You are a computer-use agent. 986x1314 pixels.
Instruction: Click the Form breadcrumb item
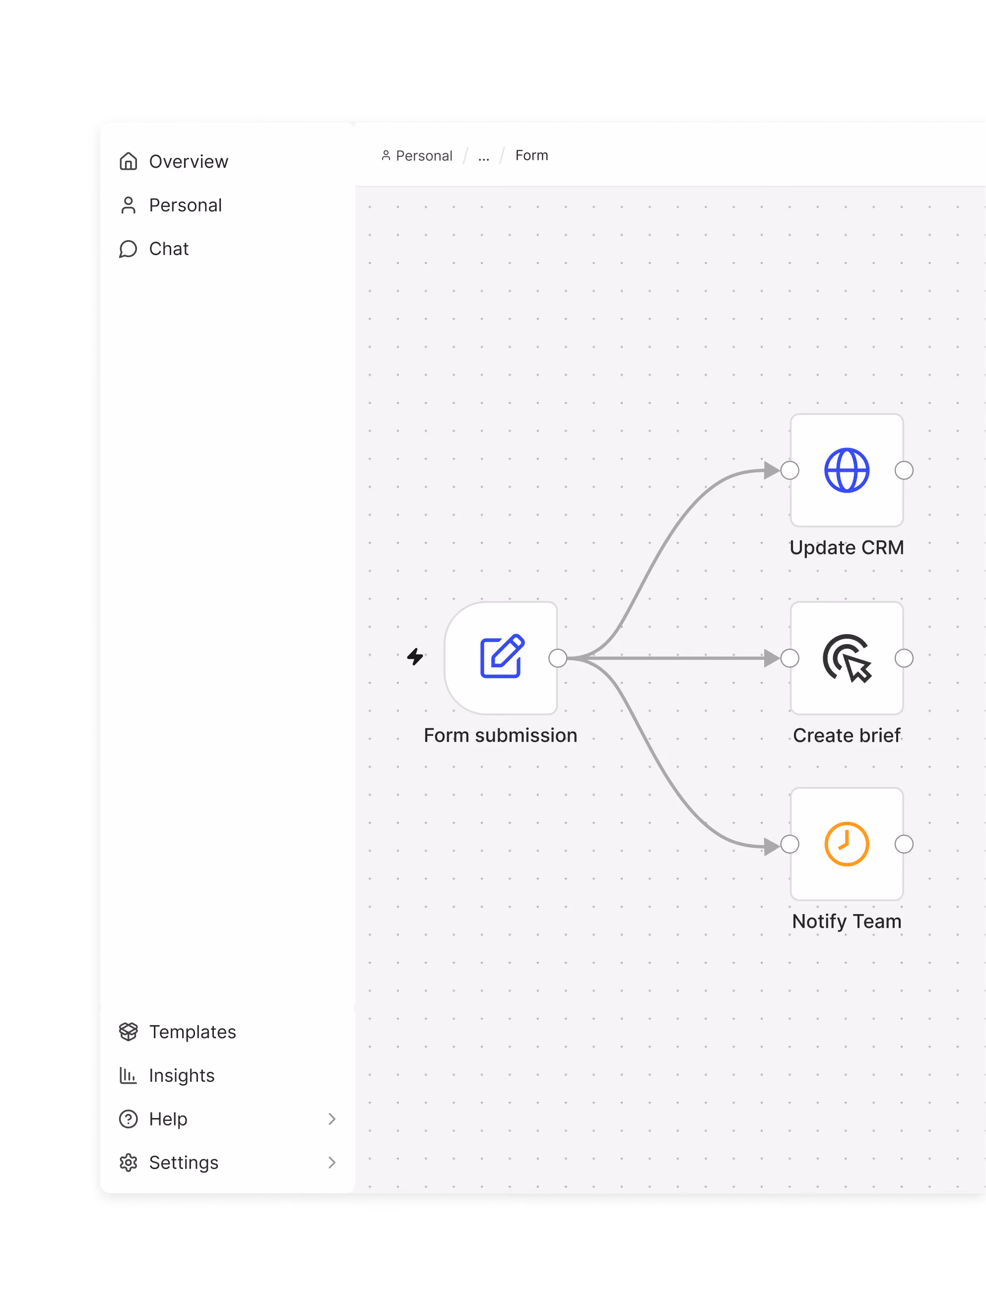531,156
